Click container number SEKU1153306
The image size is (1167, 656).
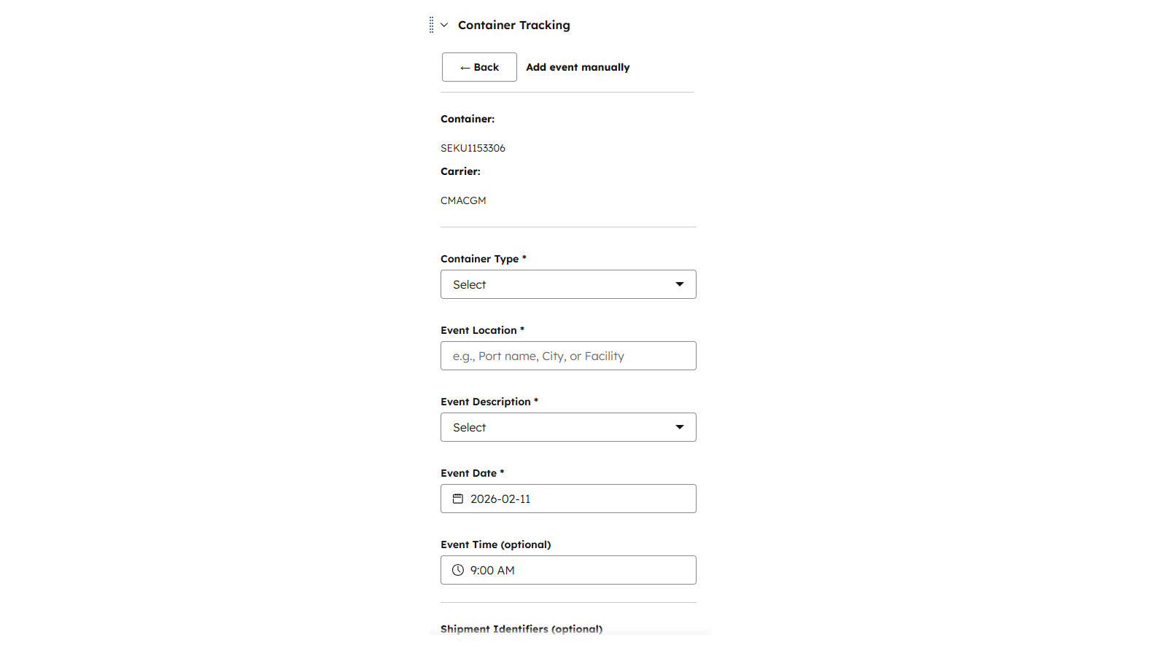click(473, 148)
